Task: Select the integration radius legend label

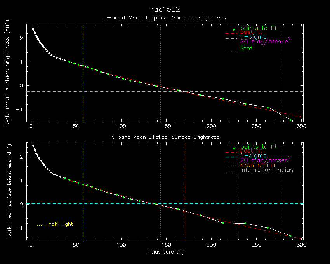Action: click(x=267, y=170)
